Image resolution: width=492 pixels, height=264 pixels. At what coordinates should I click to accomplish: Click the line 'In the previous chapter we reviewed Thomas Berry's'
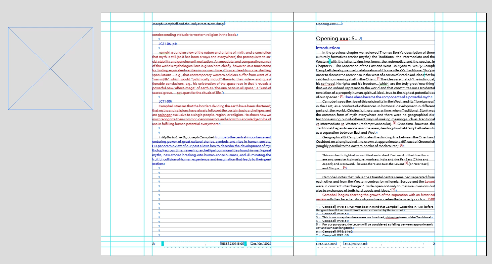coord(378,53)
